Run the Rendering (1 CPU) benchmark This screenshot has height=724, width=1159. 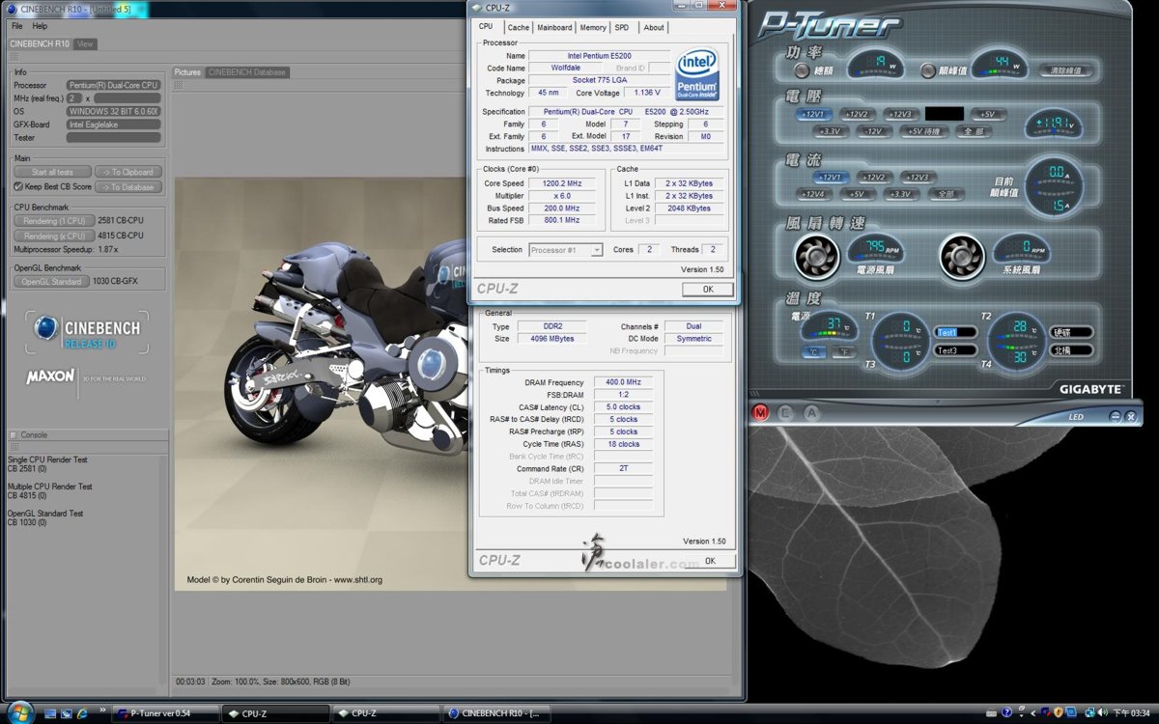tap(54, 221)
